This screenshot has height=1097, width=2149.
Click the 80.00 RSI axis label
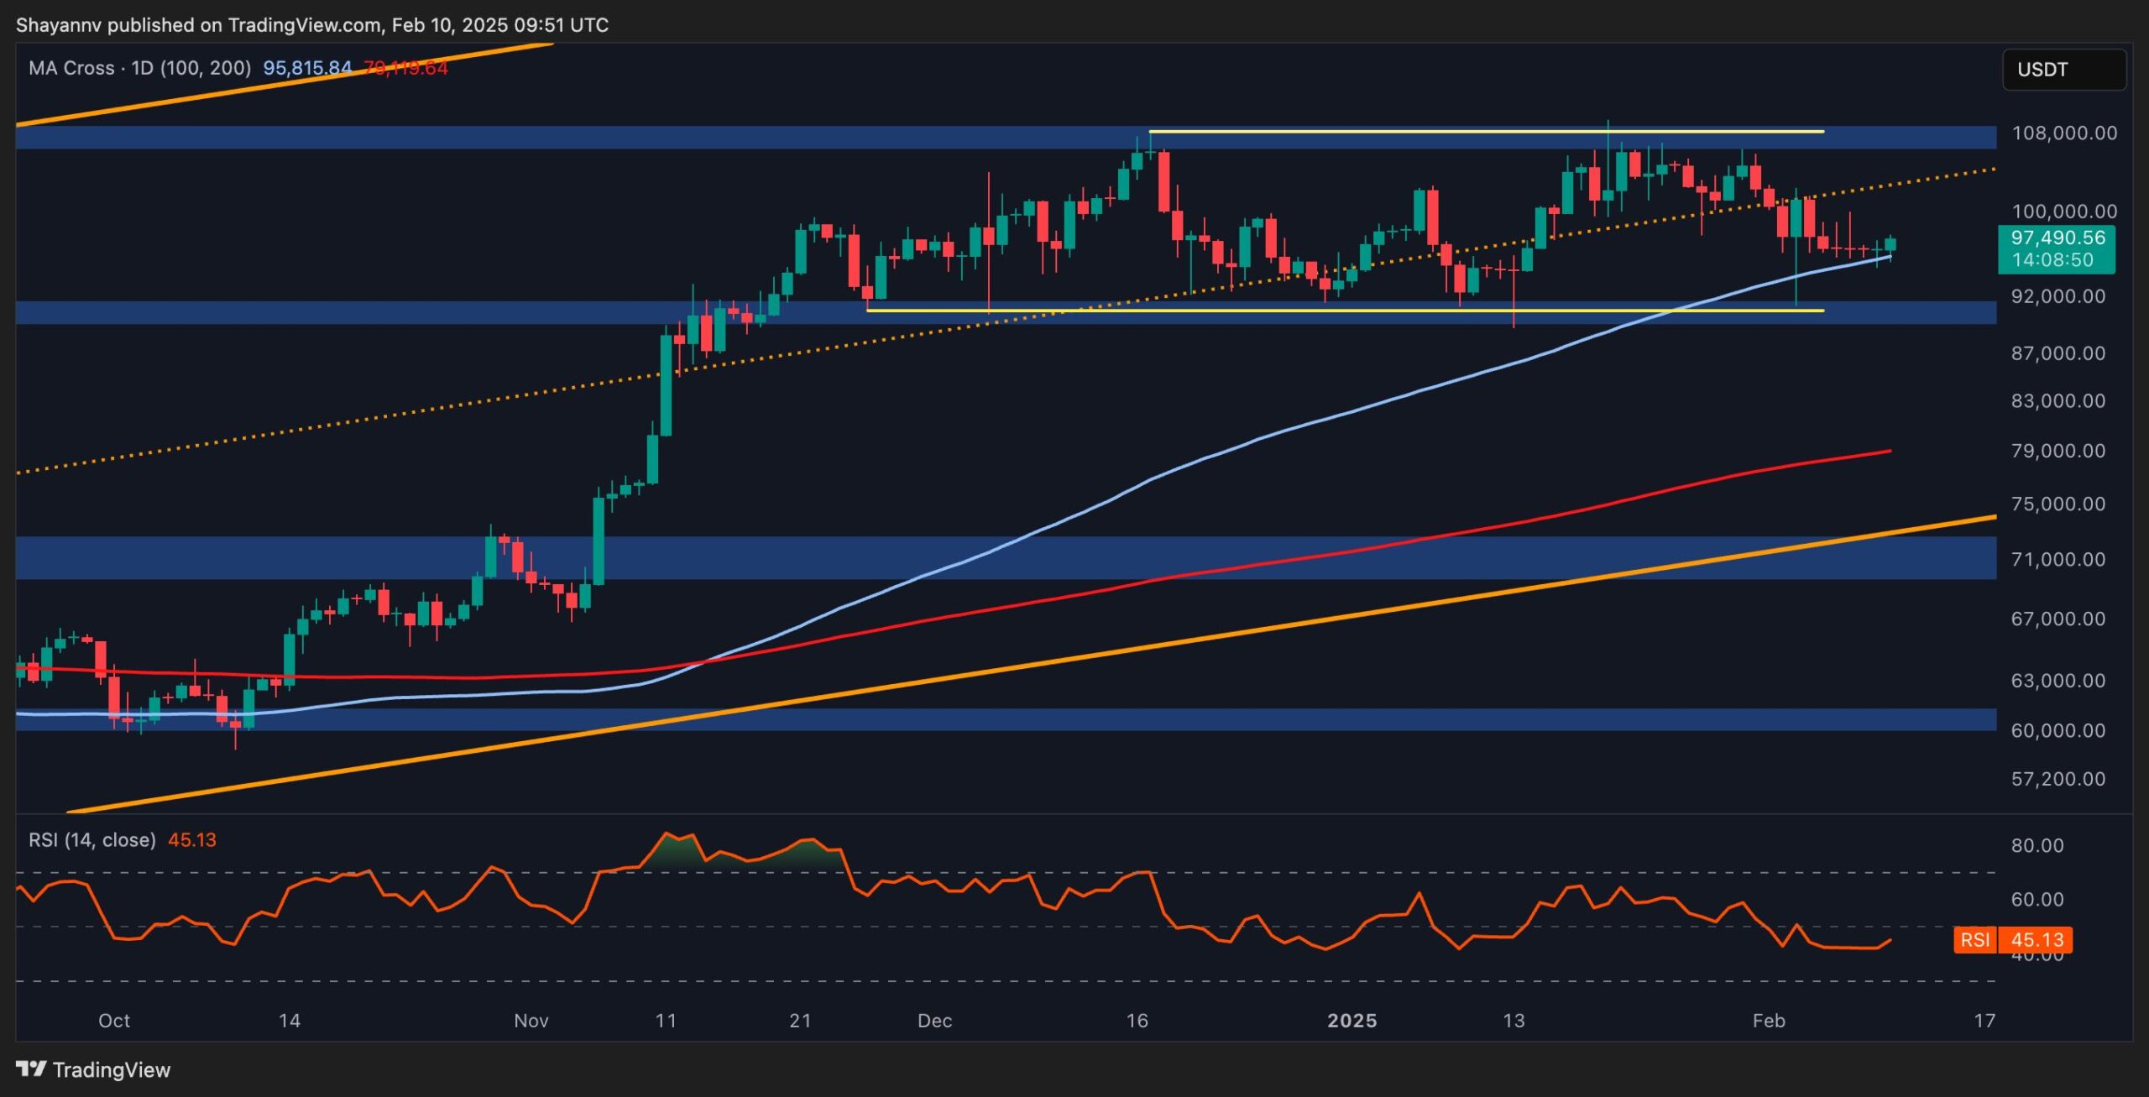2037,845
